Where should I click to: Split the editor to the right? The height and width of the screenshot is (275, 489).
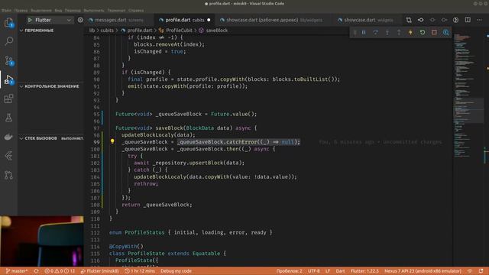pos(468,20)
